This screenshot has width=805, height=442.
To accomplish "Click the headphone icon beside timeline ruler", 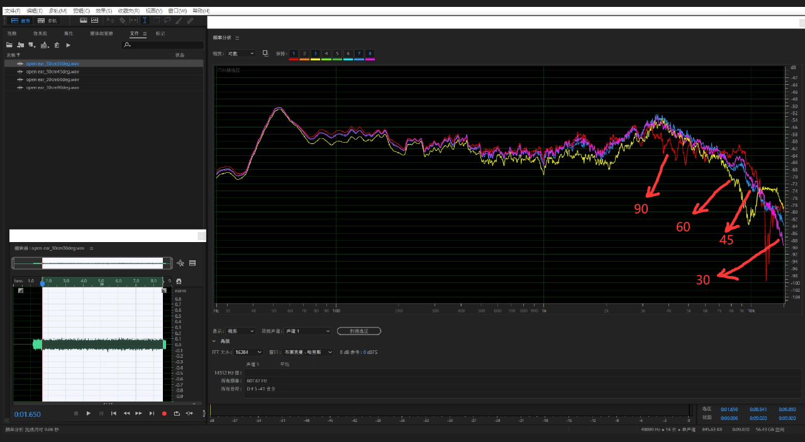I will (179, 281).
